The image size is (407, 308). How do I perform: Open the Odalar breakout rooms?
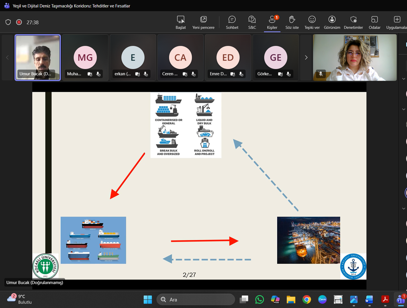click(x=374, y=22)
